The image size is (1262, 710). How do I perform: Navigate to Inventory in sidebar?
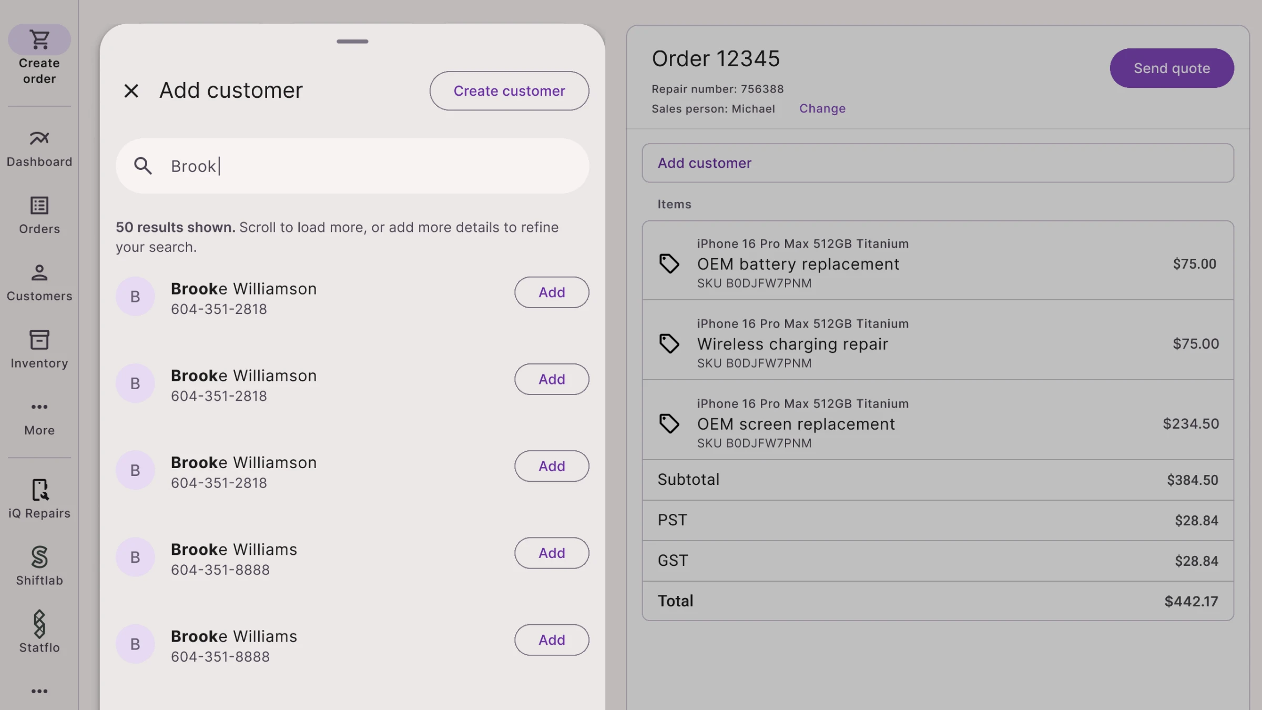[x=39, y=350]
